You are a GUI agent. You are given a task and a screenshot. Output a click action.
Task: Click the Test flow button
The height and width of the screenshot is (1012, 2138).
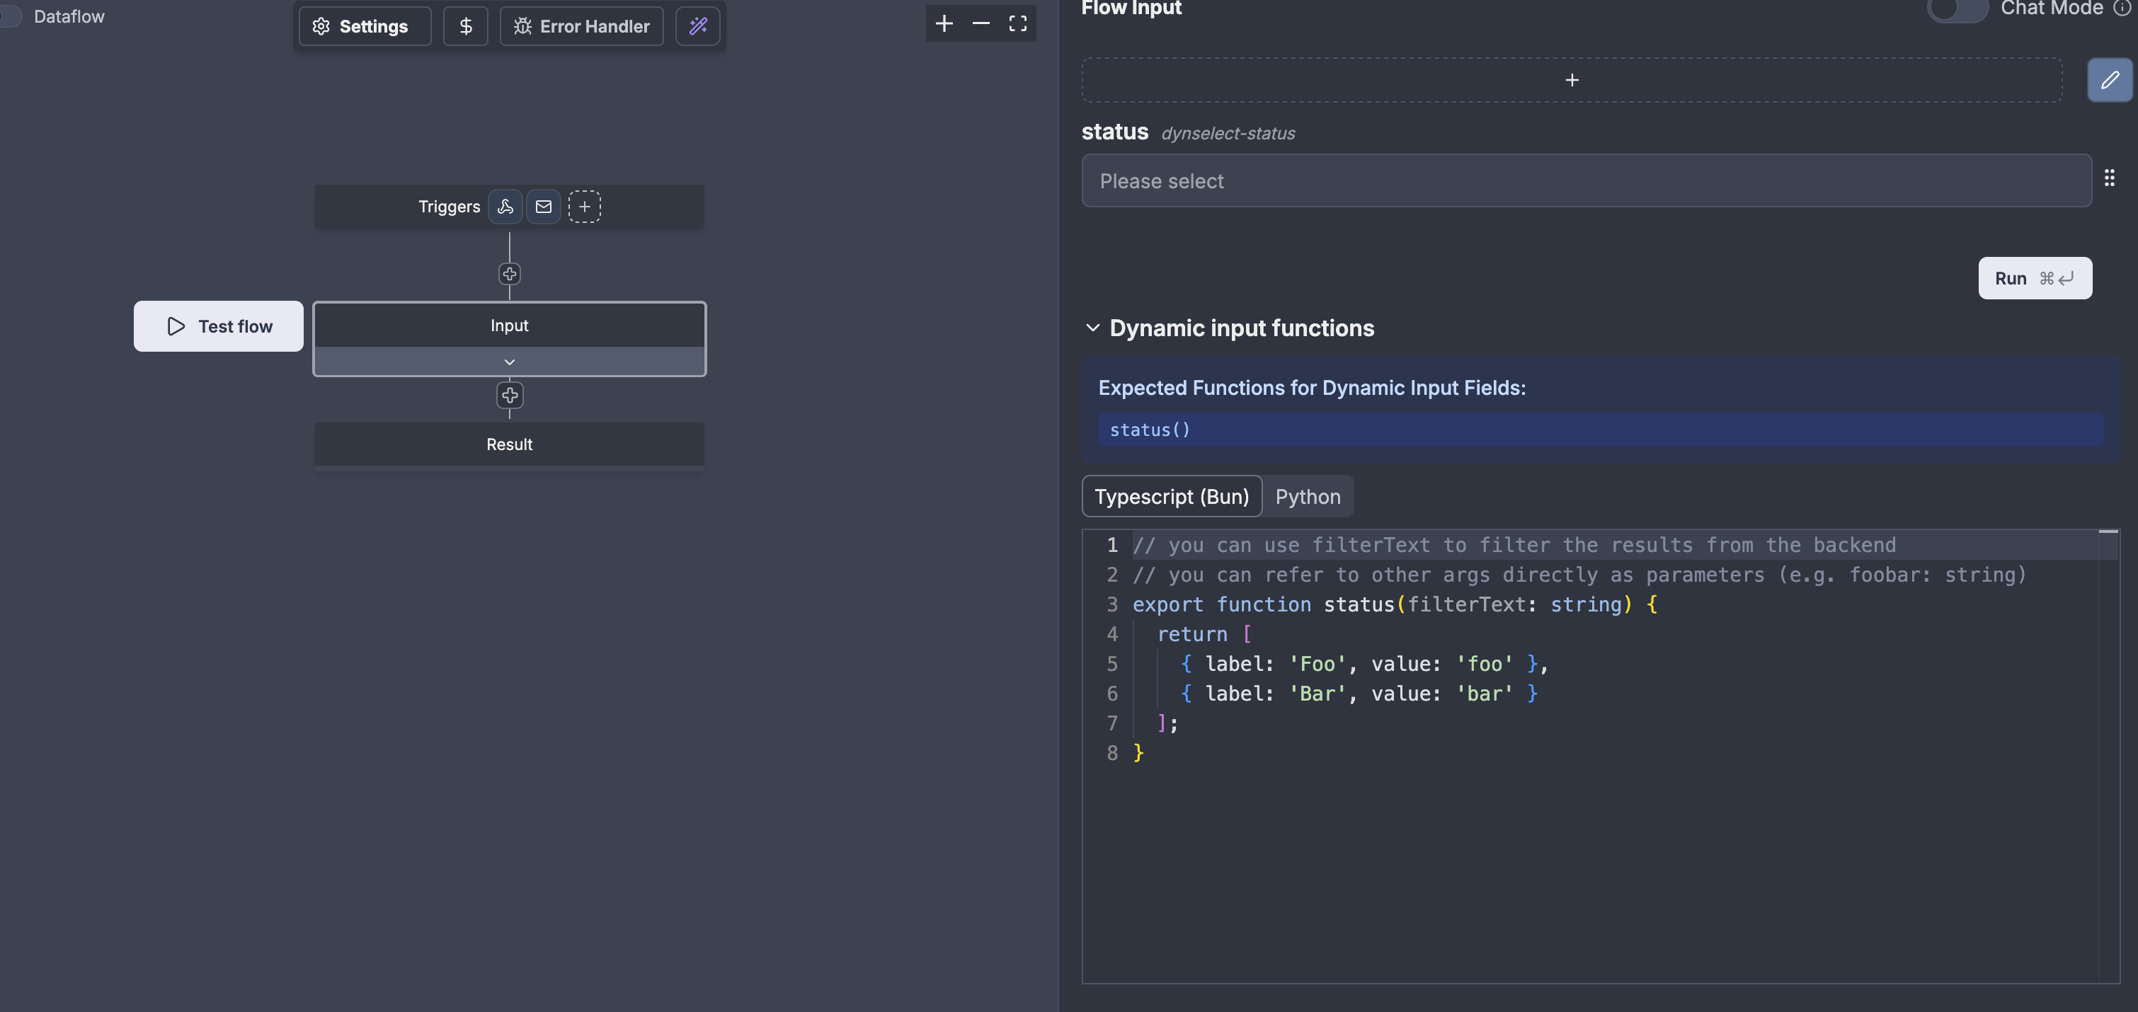[218, 326]
